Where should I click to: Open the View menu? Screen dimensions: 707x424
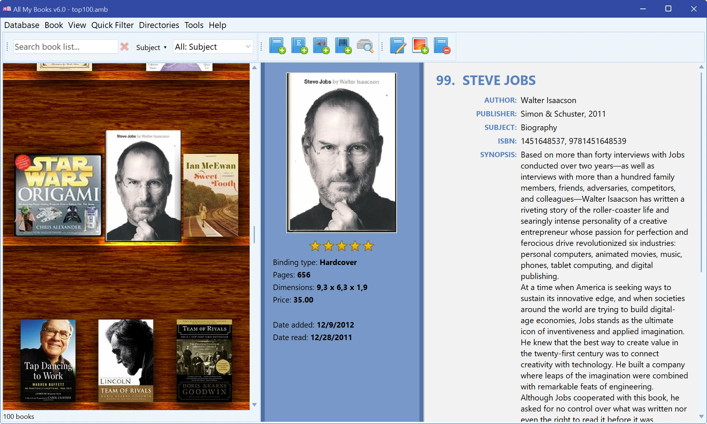[x=77, y=25]
